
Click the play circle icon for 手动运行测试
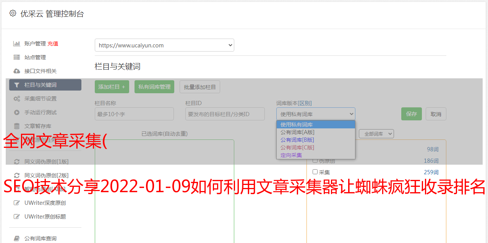pos(17,112)
